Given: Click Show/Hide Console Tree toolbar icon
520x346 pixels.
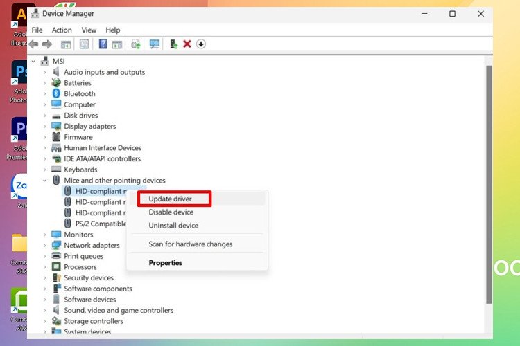Looking at the screenshot, I should pyautogui.click(x=66, y=44).
